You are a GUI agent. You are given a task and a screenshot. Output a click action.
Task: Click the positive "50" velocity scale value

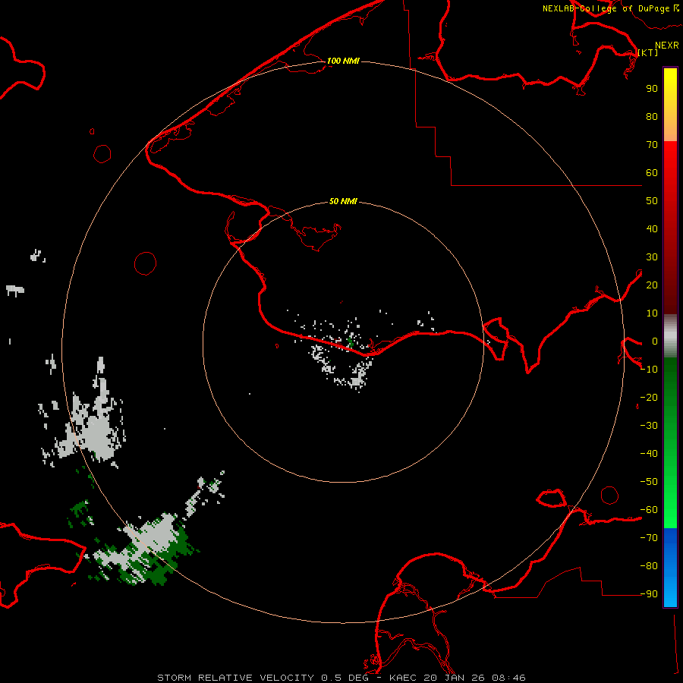pyautogui.click(x=652, y=201)
